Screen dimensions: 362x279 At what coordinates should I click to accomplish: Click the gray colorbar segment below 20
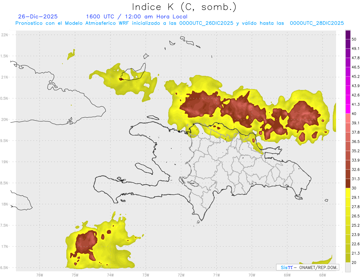coord(348,267)
